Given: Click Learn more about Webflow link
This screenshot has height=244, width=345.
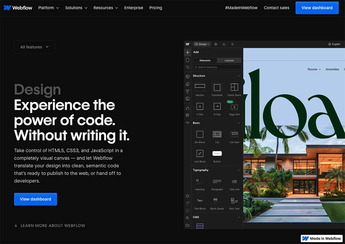Looking at the screenshot, I should [x=50, y=226].
